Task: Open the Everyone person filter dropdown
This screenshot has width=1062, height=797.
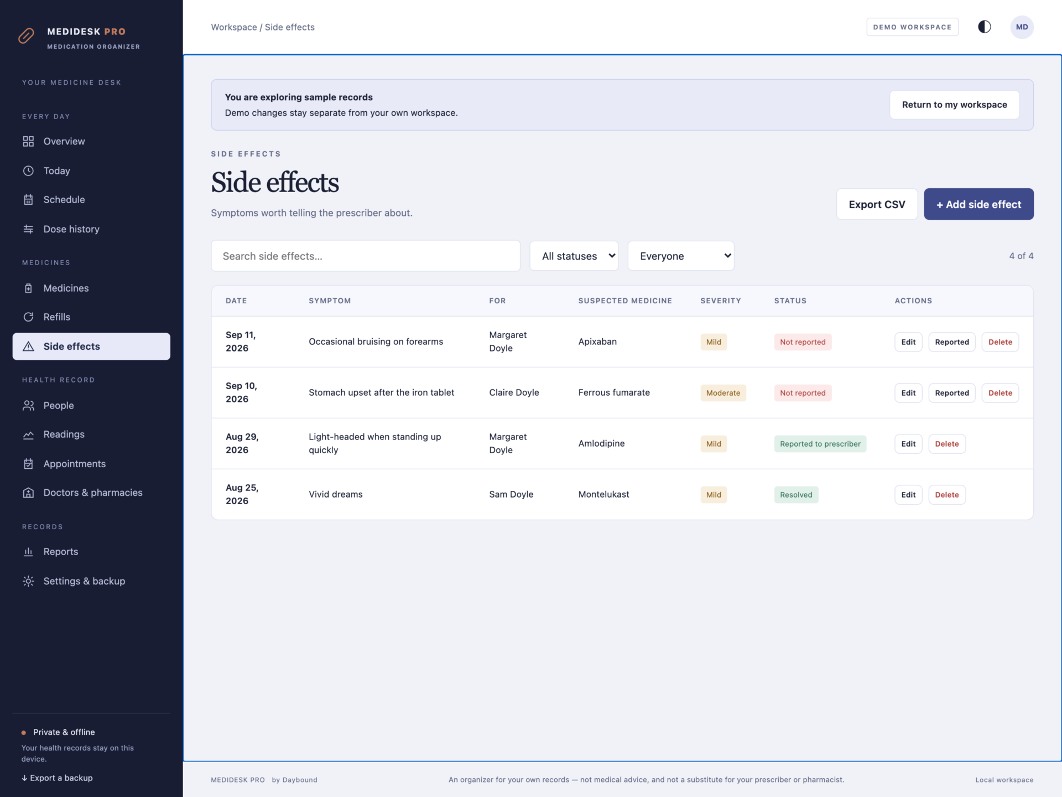Action: (681, 256)
